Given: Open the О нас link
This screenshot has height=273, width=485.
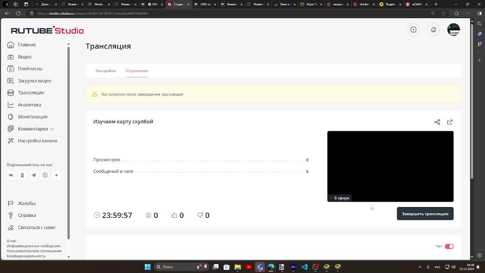Looking at the screenshot, I should 11,241.
